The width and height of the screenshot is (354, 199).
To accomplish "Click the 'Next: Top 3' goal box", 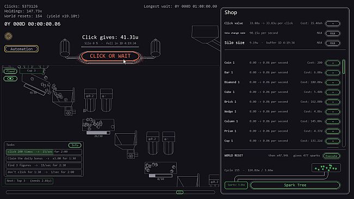I will pos(29,181).
